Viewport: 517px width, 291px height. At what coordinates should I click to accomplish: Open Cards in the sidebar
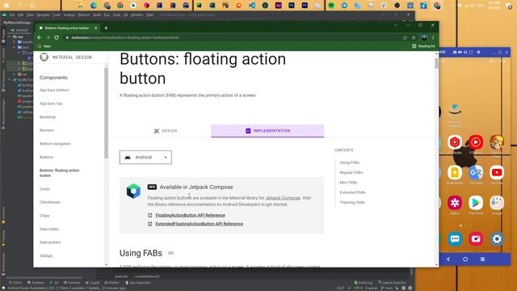pos(44,189)
